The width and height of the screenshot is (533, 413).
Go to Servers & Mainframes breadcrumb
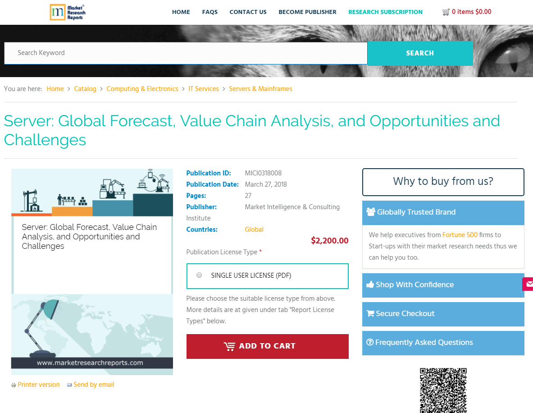[x=260, y=89]
